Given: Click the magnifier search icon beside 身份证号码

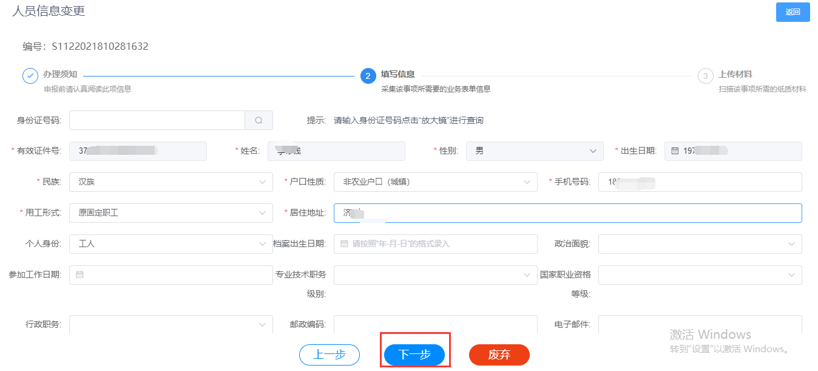Looking at the screenshot, I should coord(259,120).
